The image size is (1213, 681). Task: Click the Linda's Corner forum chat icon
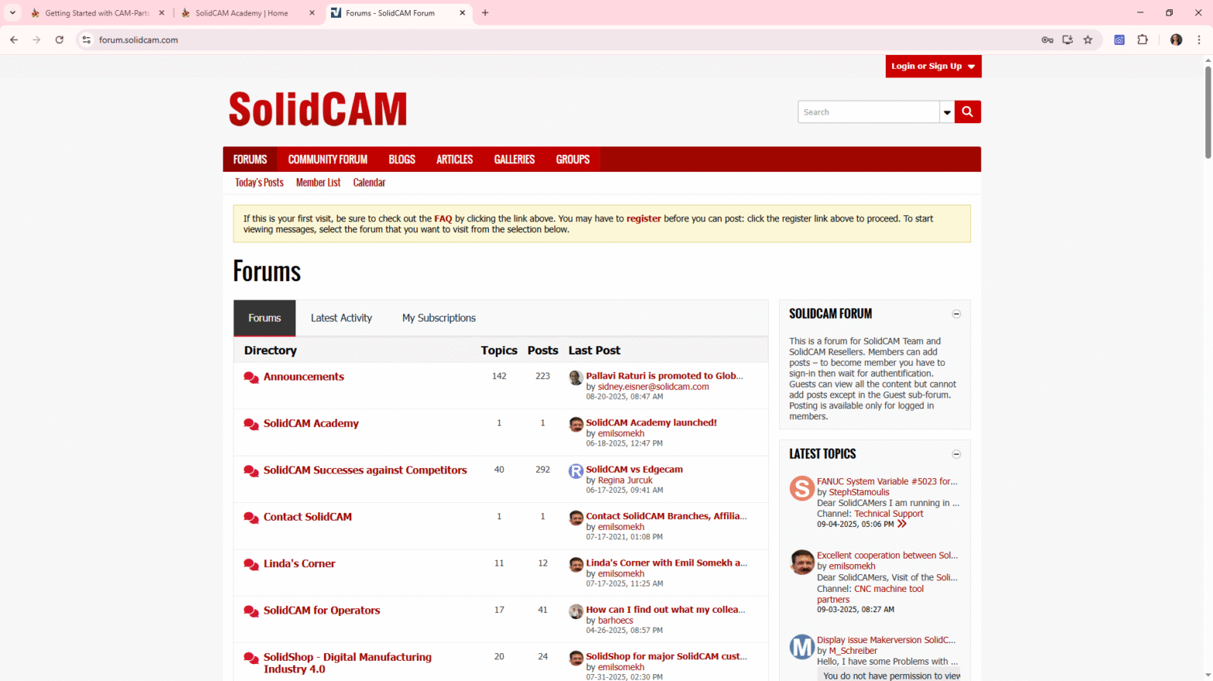pyautogui.click(x=251, y=564)
